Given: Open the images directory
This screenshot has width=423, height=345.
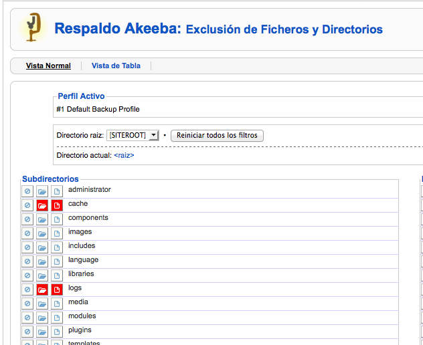Looking at the screenshot, I should point(80,232).
